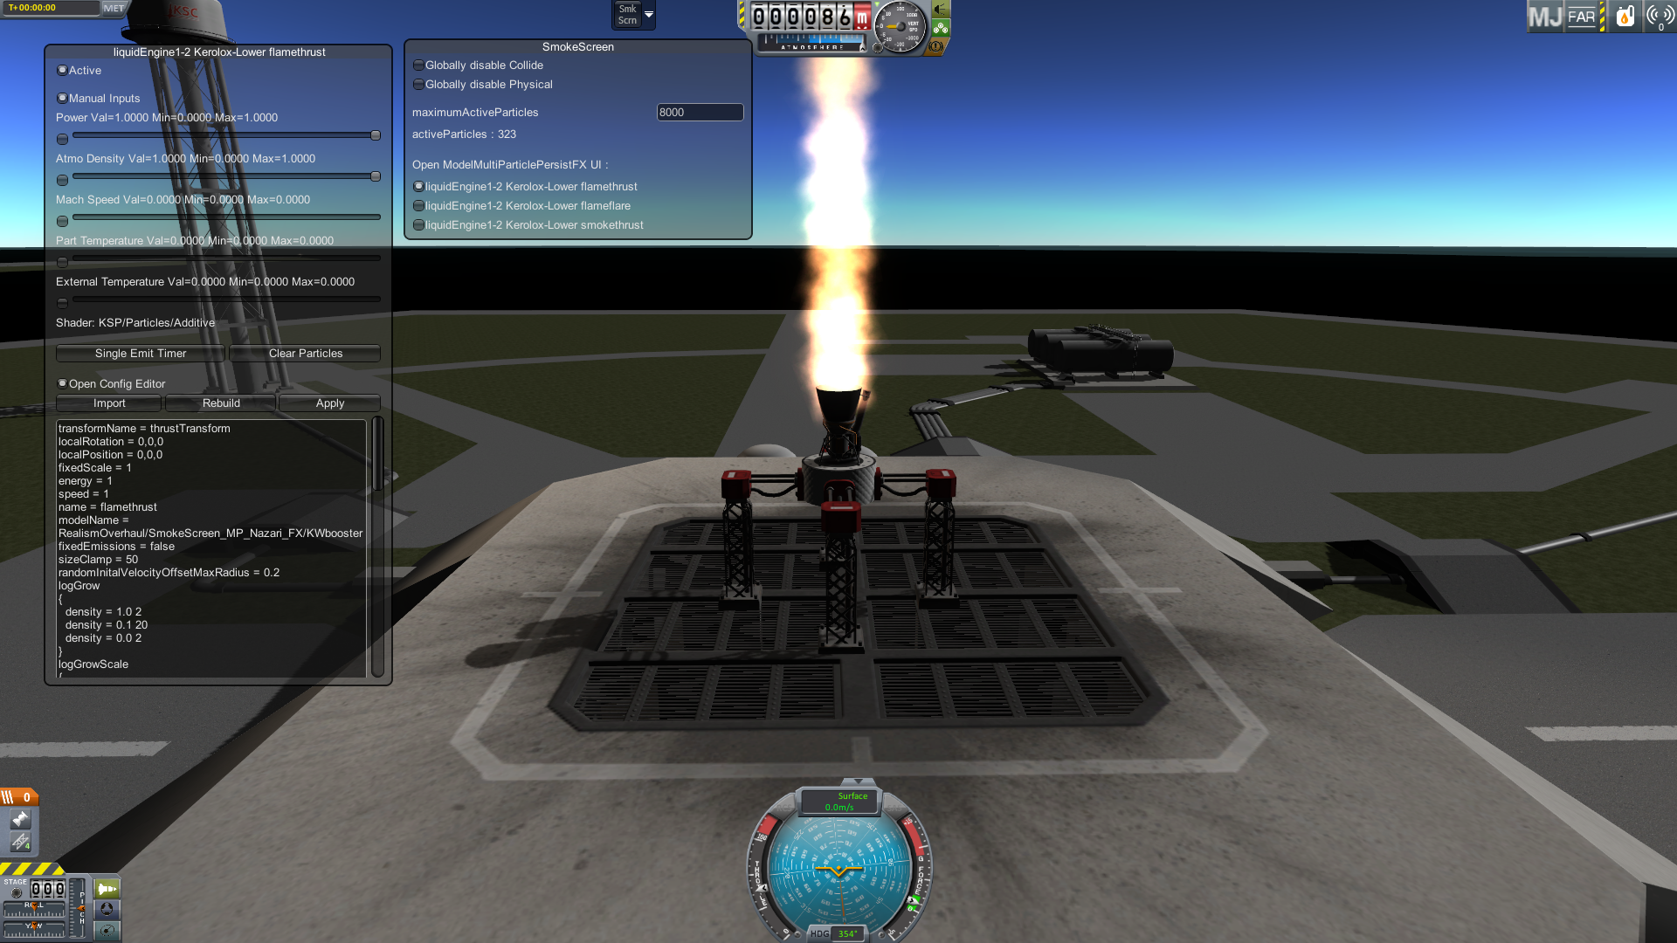Image resolution: width=1677 pixels, height=943 pixels.
Task: Enable Globally disable Collide option
Action: (418, 65)
